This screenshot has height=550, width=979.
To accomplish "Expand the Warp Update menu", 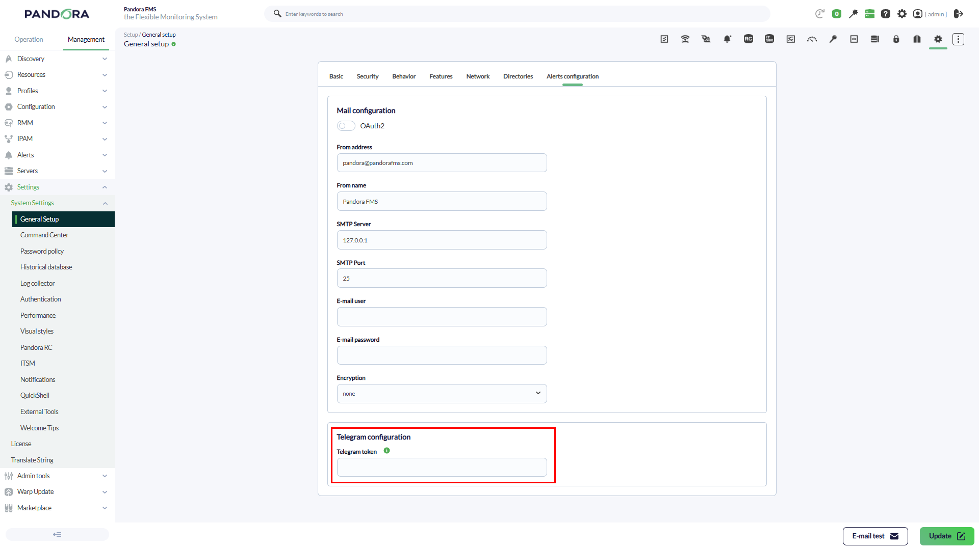I will coord(57,491).
